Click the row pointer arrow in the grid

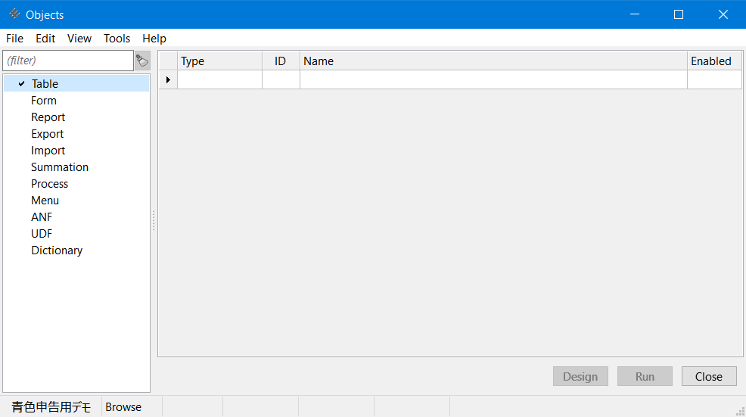tap(168, 79)
